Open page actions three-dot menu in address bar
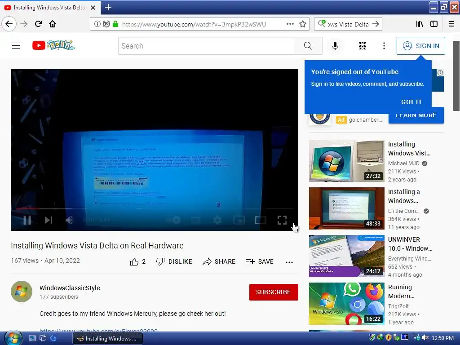The image size is (460, 345). (x=290, y=24)
